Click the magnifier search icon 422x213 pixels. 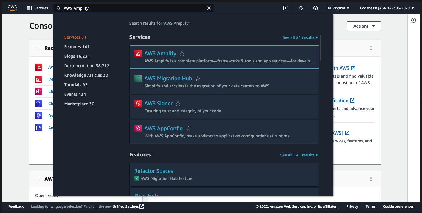point(58,8)
